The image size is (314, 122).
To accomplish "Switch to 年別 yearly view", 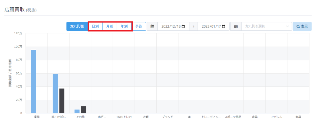I will point(124,26).
